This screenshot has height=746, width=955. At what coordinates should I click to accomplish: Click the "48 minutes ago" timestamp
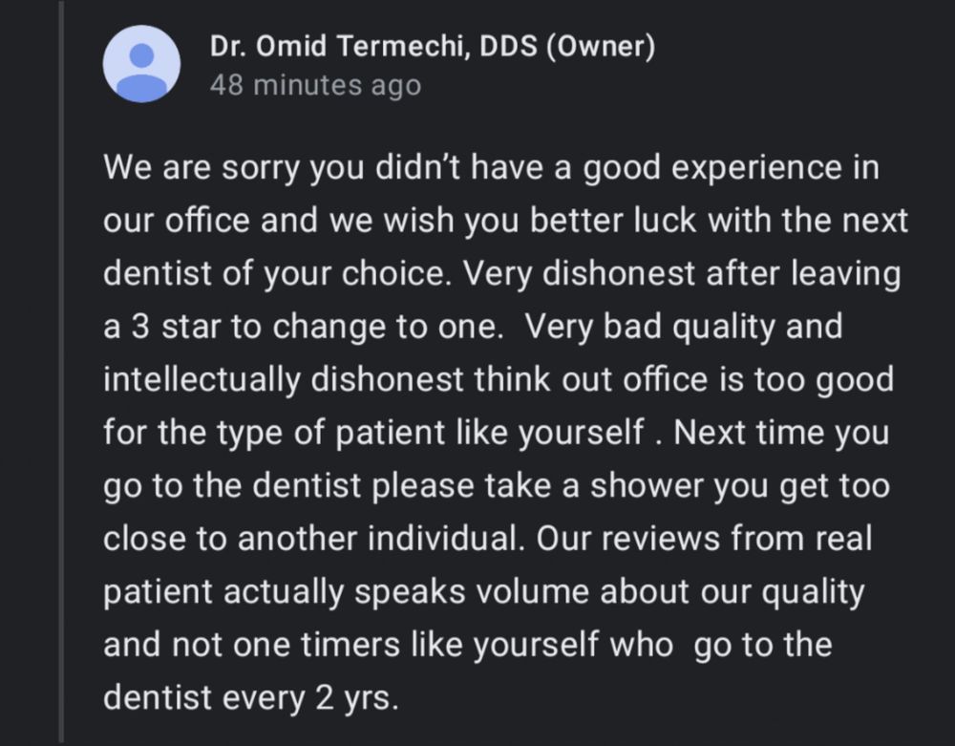[315, 85]
